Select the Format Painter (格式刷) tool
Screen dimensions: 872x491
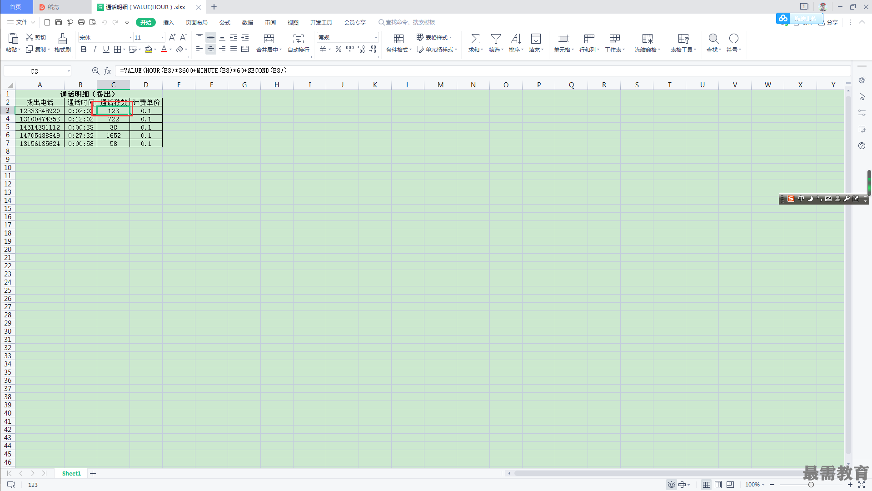coord(63,43)
